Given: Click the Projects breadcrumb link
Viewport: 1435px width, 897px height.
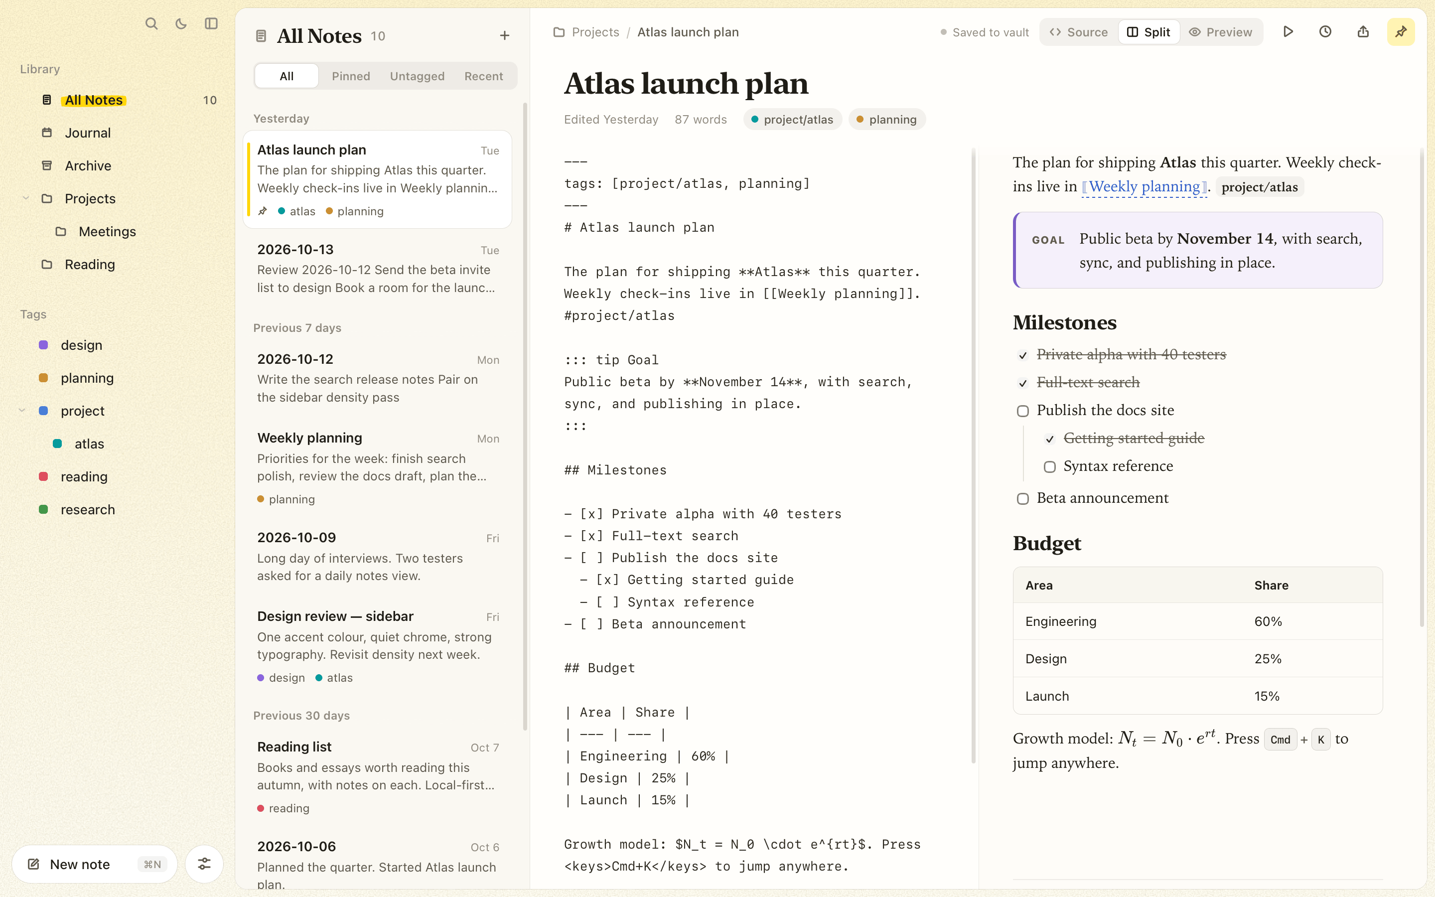Looking at the screenshot, I should pos(595,32).
